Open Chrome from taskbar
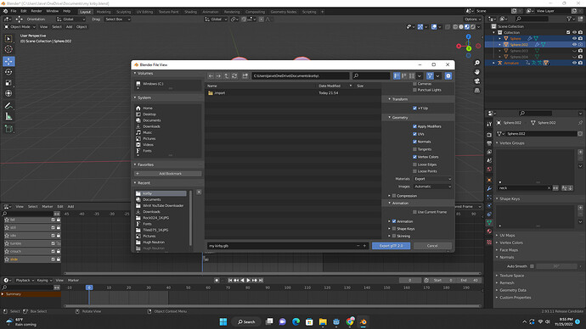 point(350,321)
